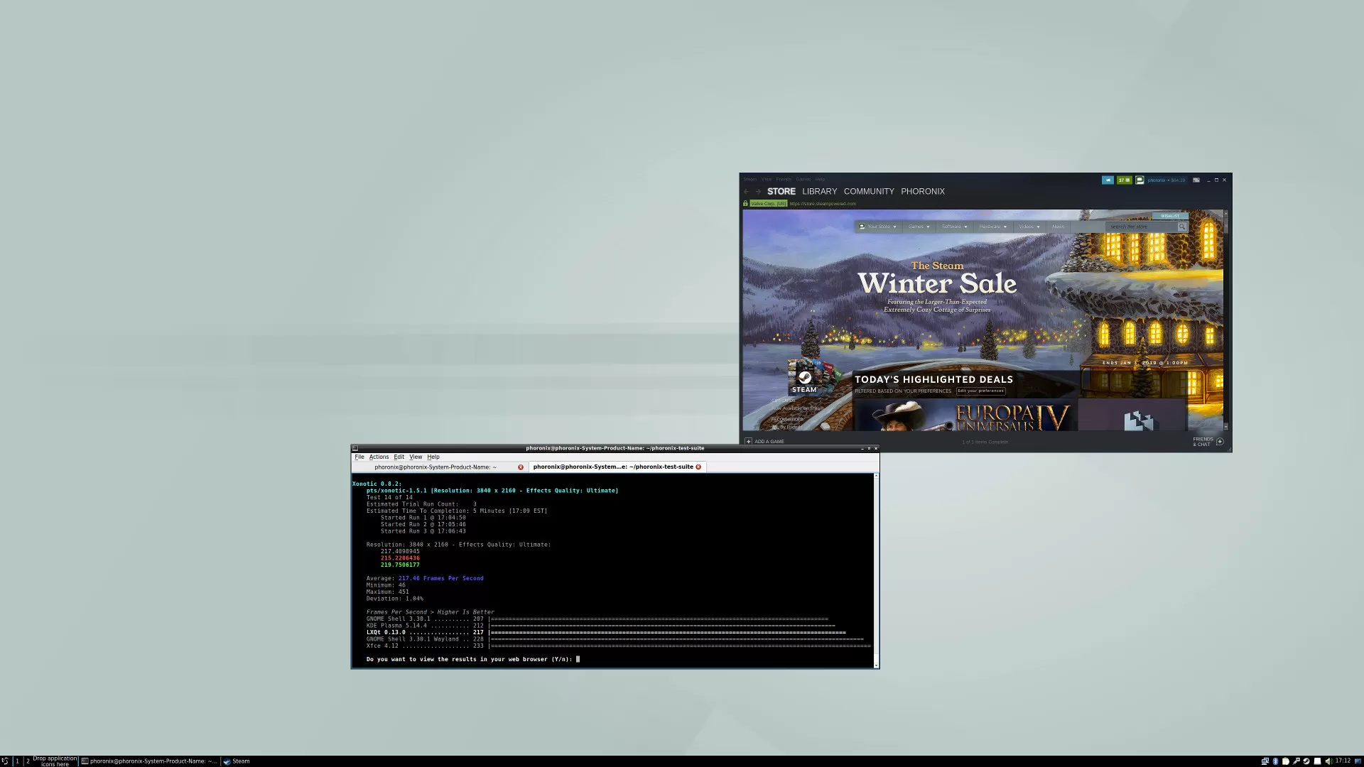Screen dimensions: 1364x767
Task: Open the PHORONIX profile tab in Steam
Action: [x=923, y=192]
